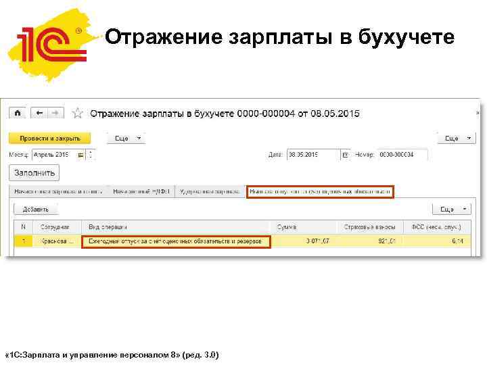
Task: Switch to Начисленная зарплата и взносы tab
Action: point(58,192)
